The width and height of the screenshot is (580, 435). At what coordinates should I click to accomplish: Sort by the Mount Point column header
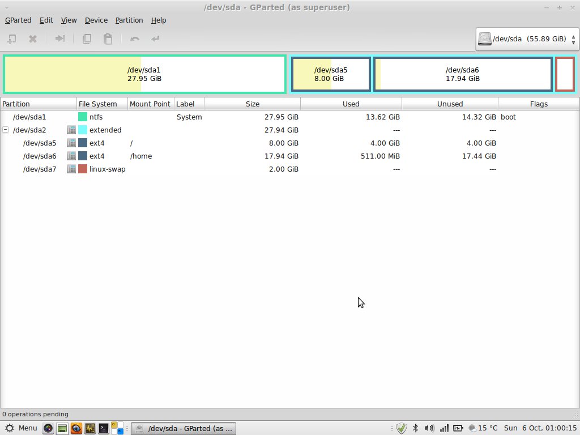click(151, 104)
